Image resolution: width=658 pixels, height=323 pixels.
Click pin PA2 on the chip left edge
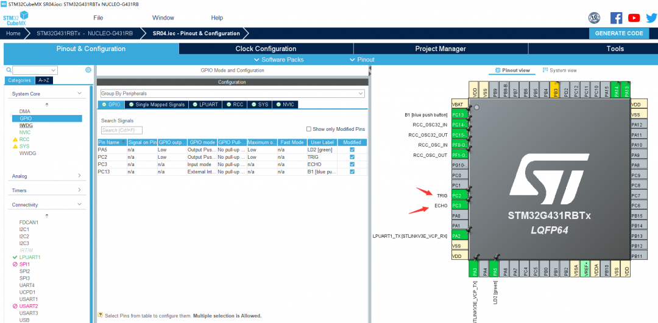point(460,236)
